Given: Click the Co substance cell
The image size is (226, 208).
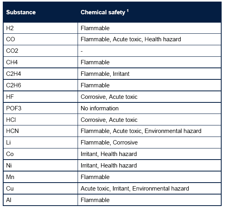Looking at the screenshot, I should click(x=41, y=154).
